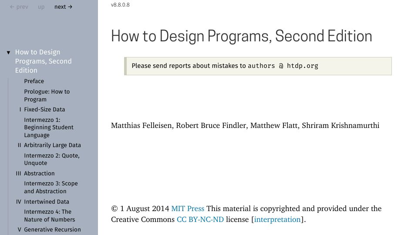This screenshot has width=418, height=235.
Task: Open part IV Intertwined Data
Action: click(47, 201)
